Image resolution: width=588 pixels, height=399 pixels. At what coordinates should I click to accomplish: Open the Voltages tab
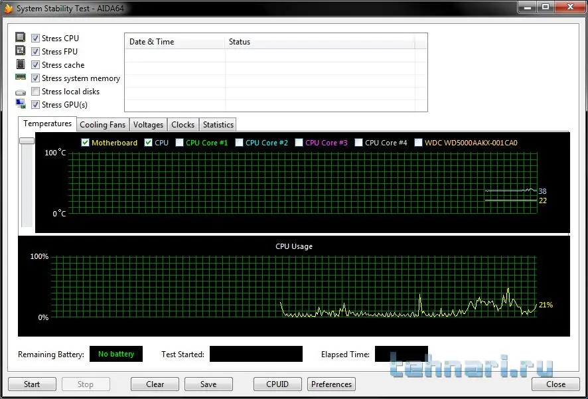(148, 125)
